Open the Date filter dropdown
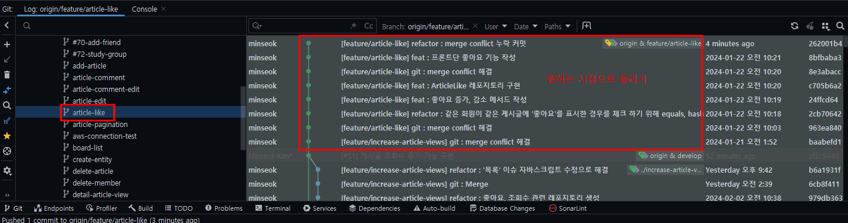Screen dimensions: 848x223 click(526, 26)
